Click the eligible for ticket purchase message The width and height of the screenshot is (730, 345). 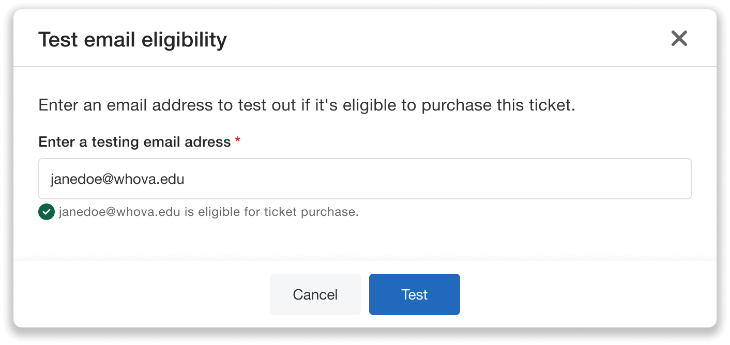pyautogui.click(x=208, y=212)
